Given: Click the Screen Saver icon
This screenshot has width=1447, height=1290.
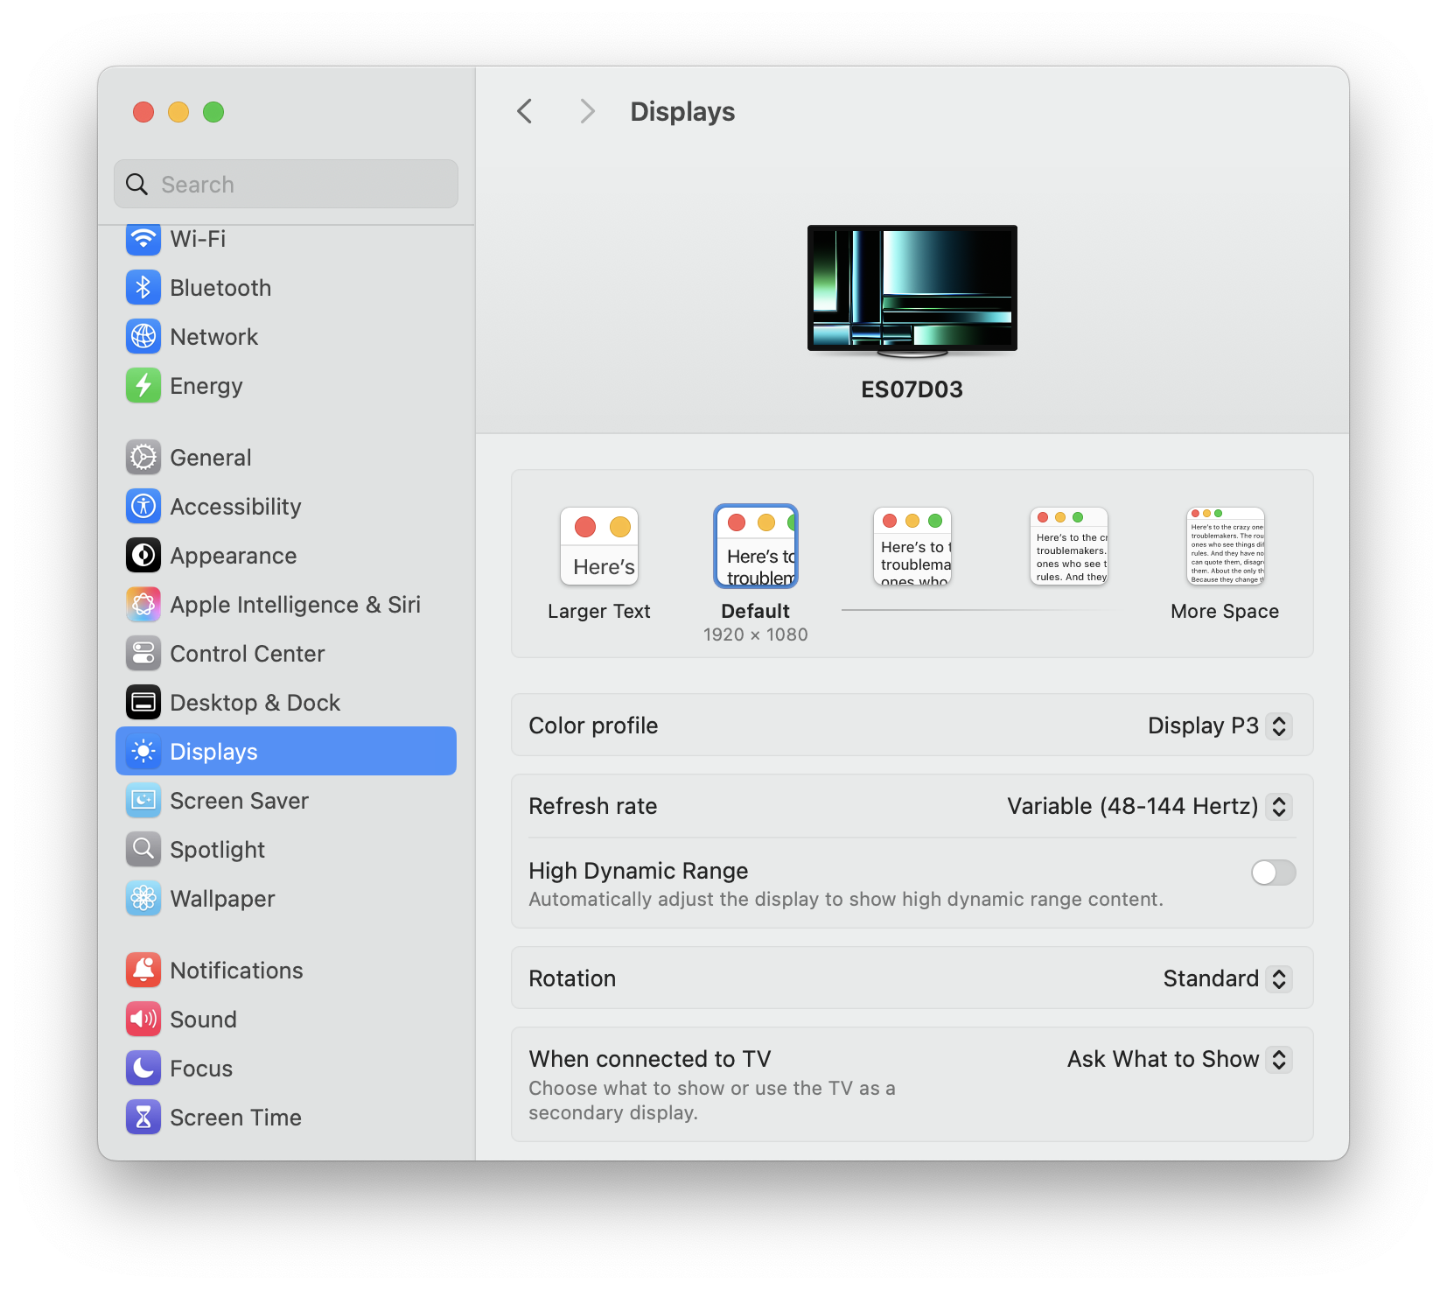Looking at the screenshot, I should point(143,800).
